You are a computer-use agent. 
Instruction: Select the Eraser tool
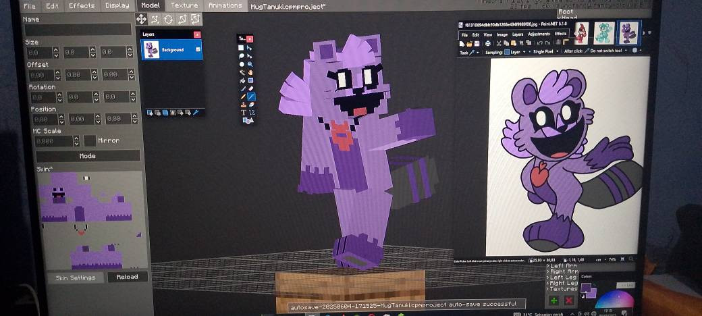point(250,88)
